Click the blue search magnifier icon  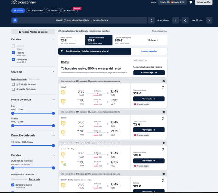(15, 20)
